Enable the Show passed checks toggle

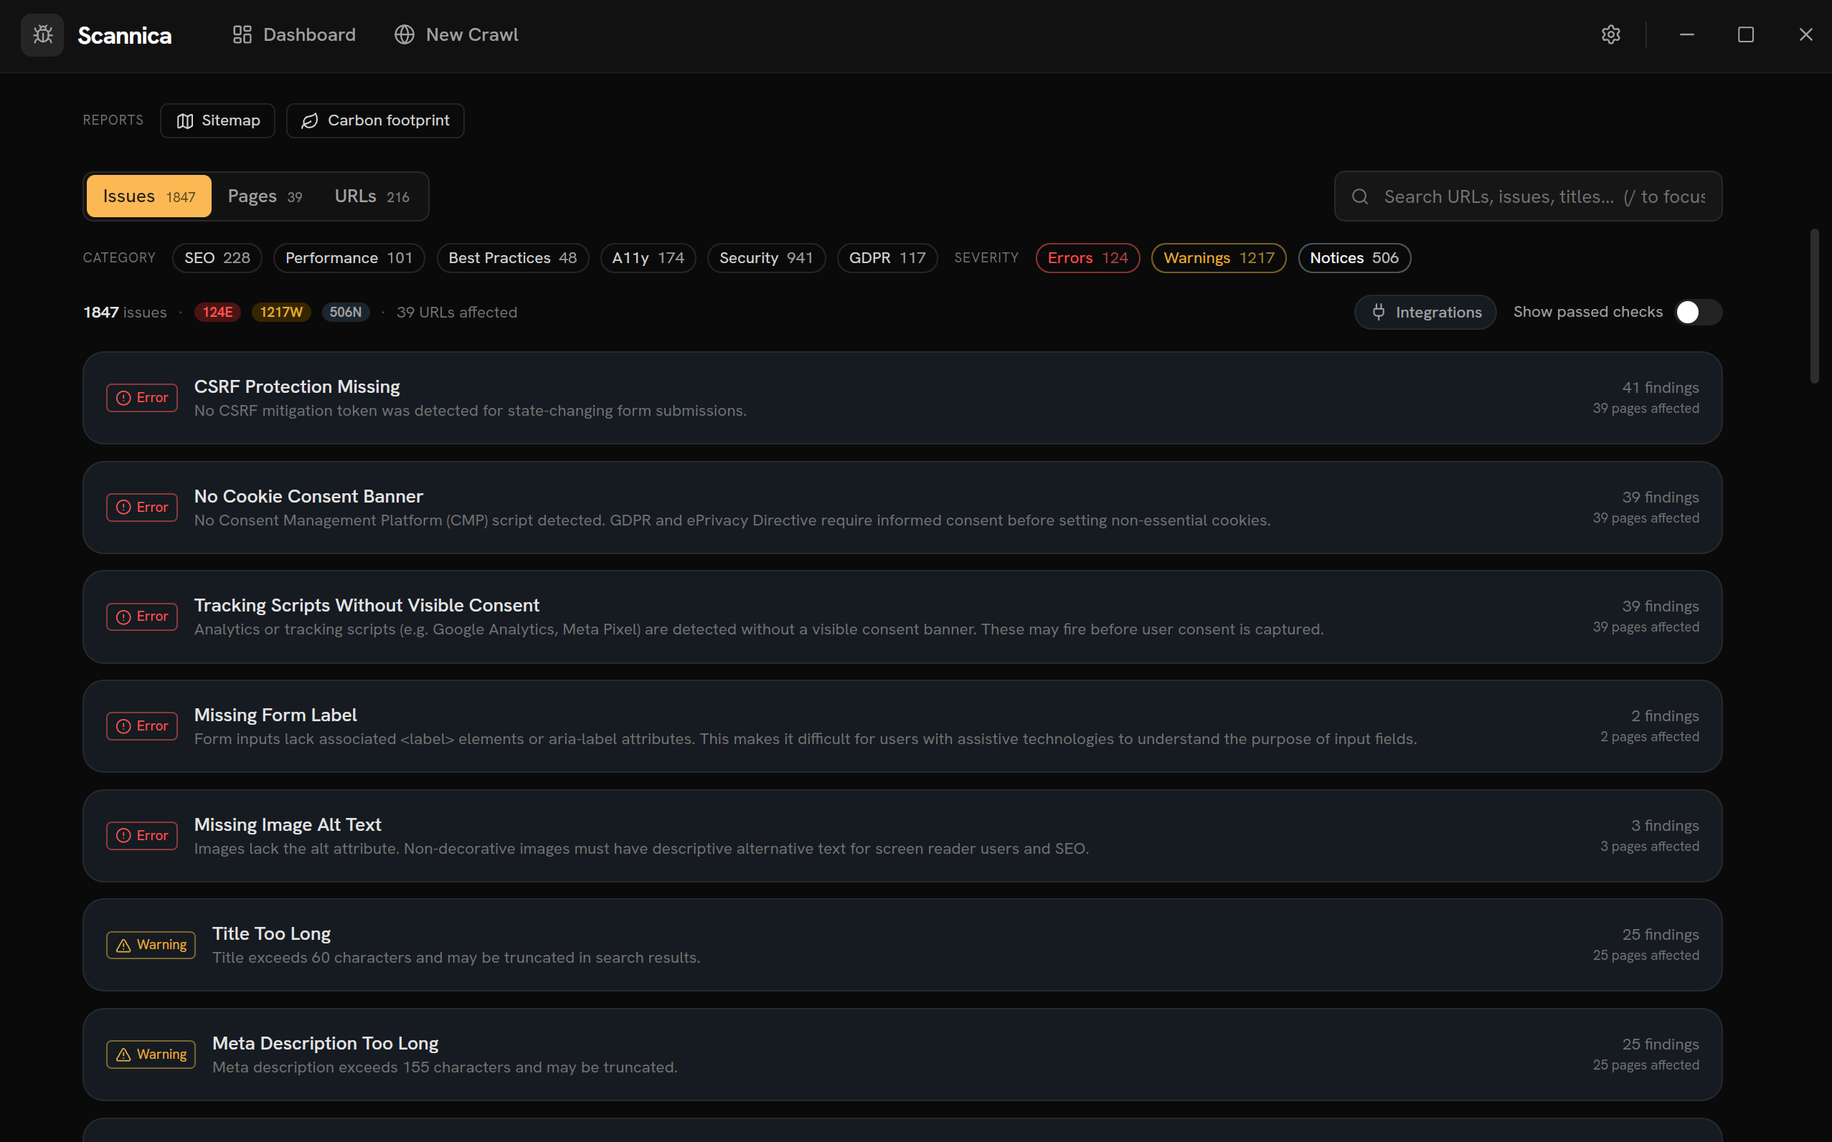pyautogui.click(x=1697, y=312)
